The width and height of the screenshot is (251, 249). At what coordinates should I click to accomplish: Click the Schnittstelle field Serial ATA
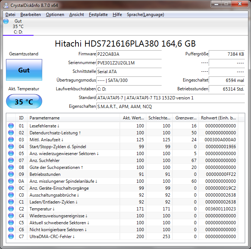[129, 72]
